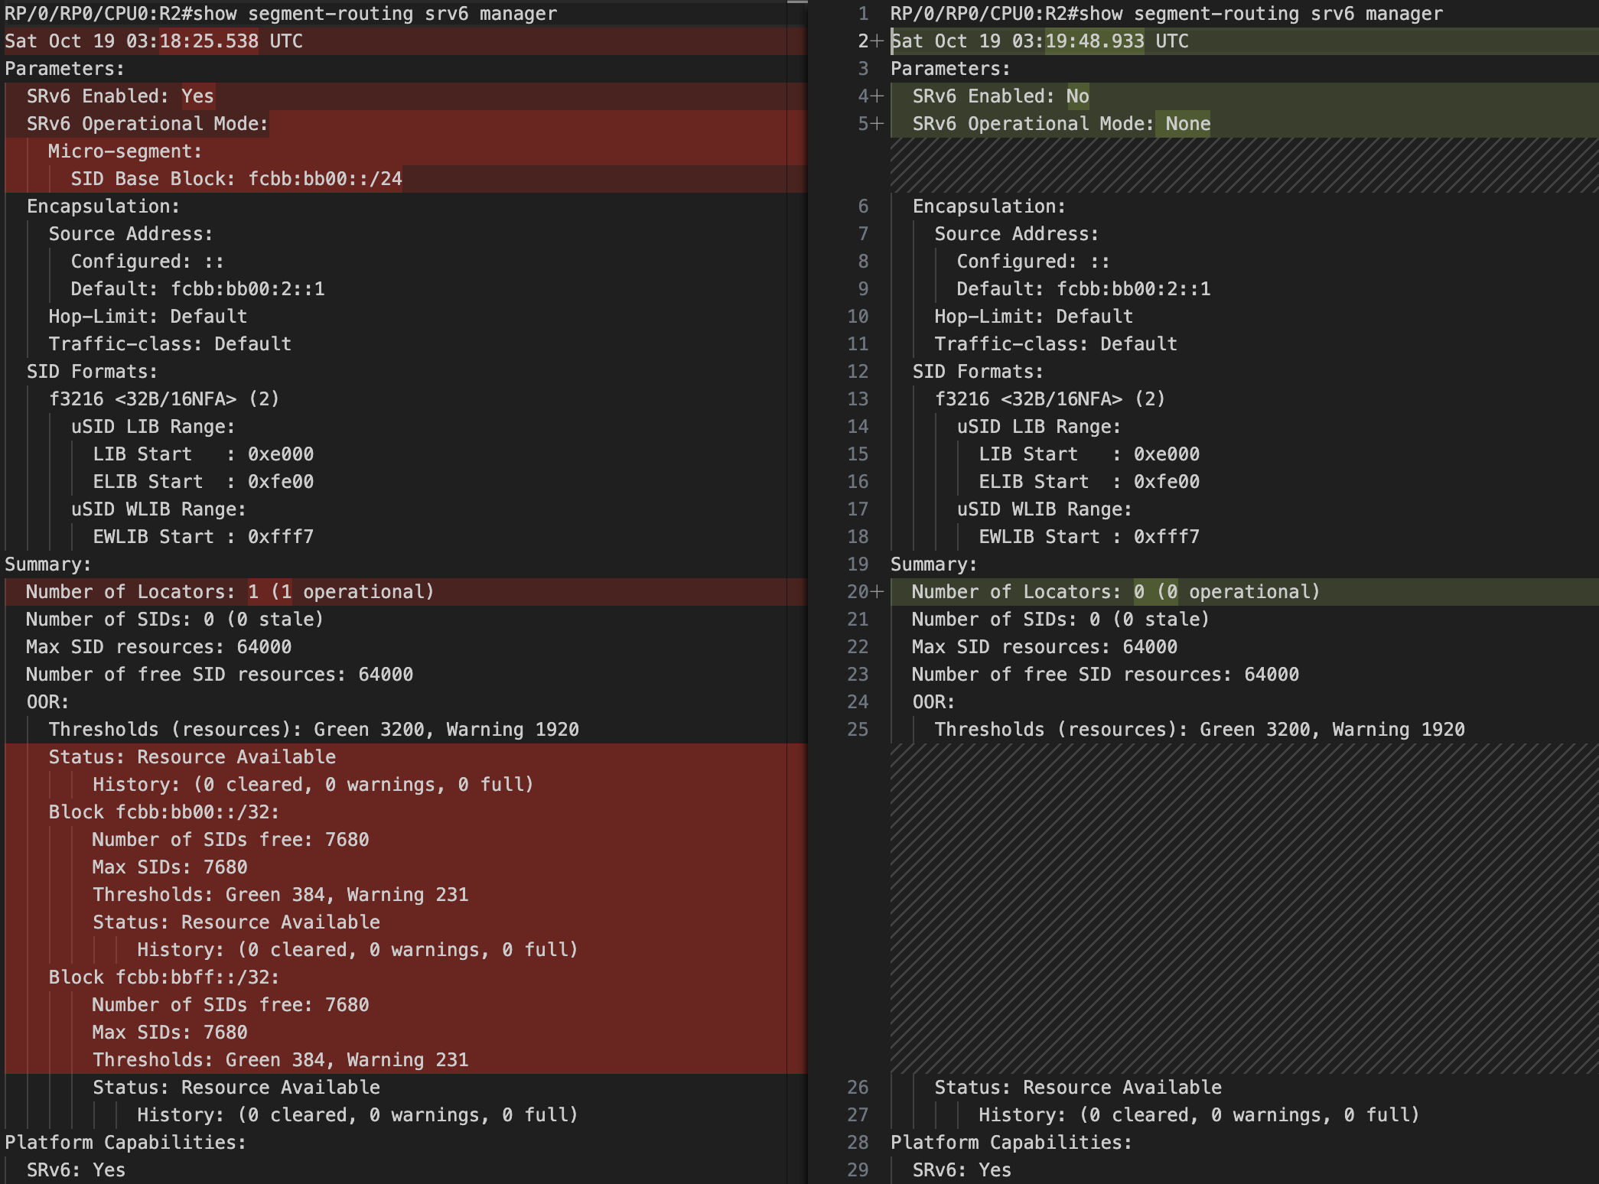
Task: Click the scrollbar thumb between the diff panes
Action: [x=797, y=2]
